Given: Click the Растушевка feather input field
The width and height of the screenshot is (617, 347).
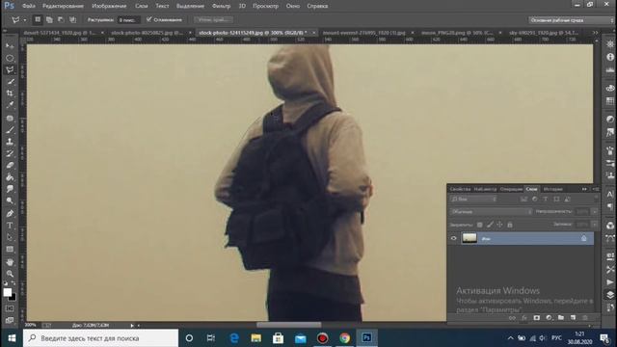Looking at the screenshot, I should [128, 19].
